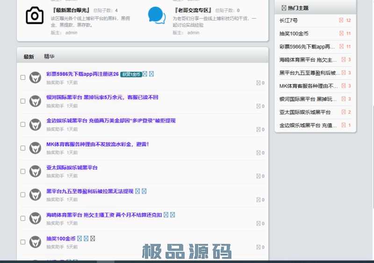The width and height of the screenshot is (374, 263).
Task: Open hot topic 亚太国际娱乐城黑平台 in sidebar
Action: pos(305,112)
